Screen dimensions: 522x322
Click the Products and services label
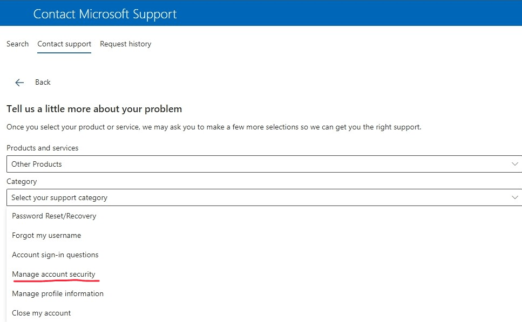click(43, 148)
